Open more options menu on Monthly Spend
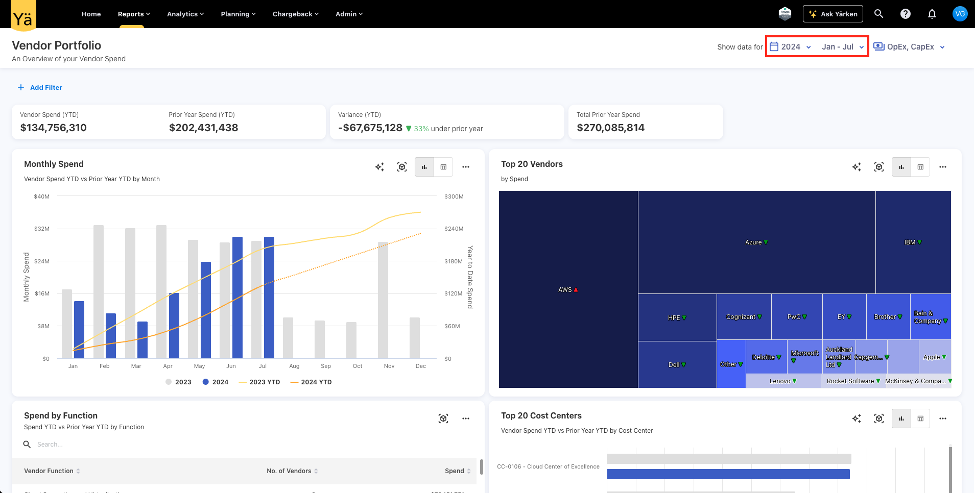975x493 pixels. click(465, 167)
